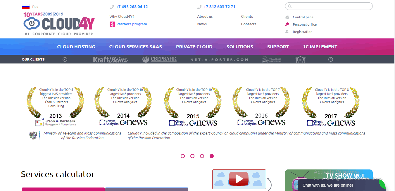Open the Private Cloud menu
This screenshot has width=395, height=191.
coord(194,47)
